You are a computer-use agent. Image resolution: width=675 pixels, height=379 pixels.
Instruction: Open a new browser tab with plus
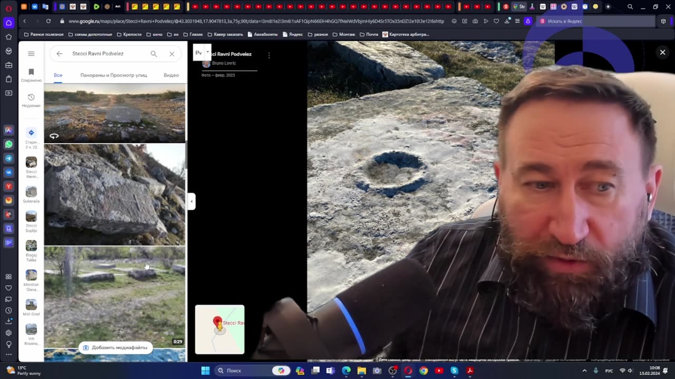coord(607,7)
